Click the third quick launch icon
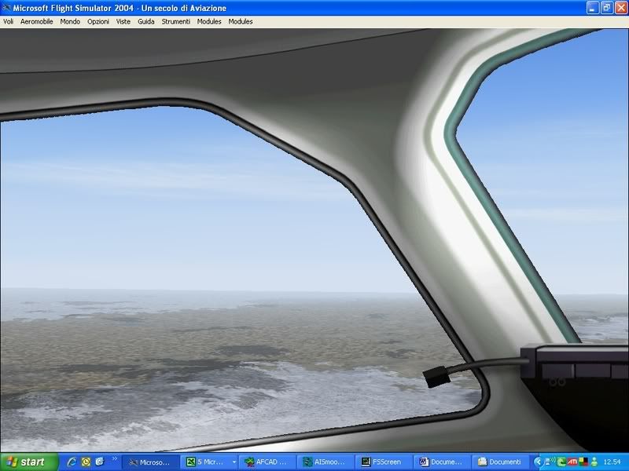The image size is (629, 471). coord(100,462)
